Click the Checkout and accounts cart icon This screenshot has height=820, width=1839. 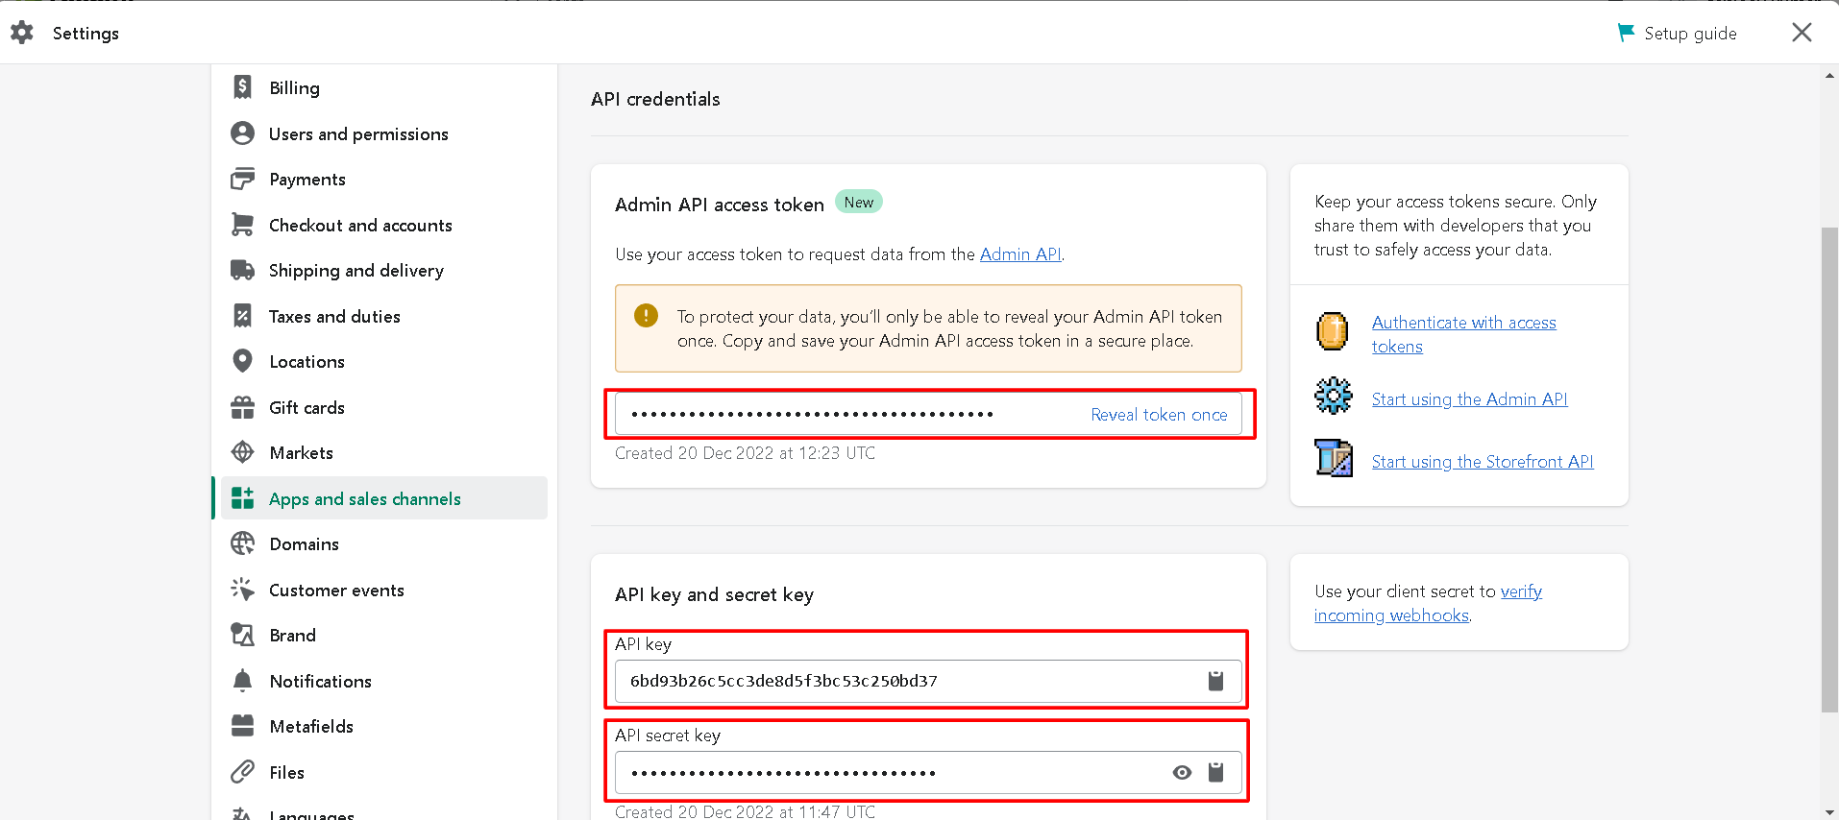tap(243, 225)
